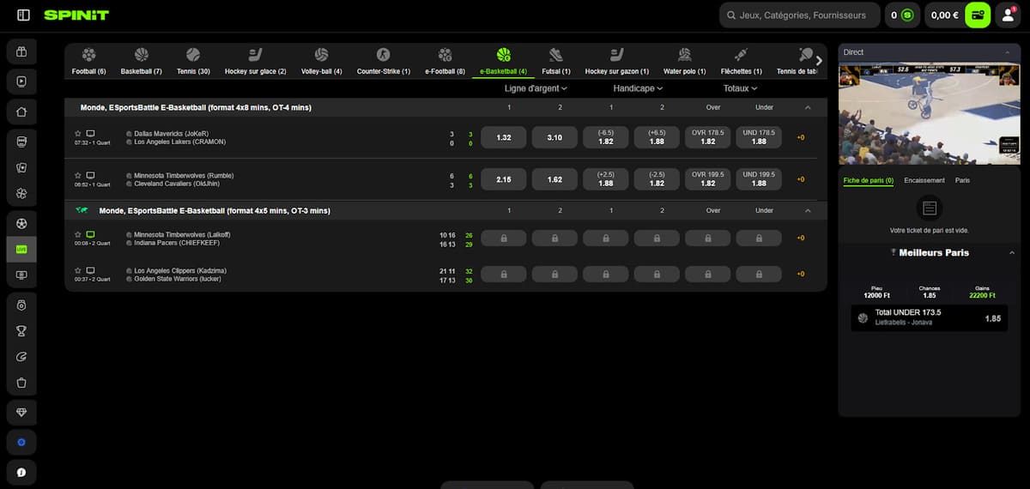Open live stream icon for Minnesota Timberwolves (Rumble) match
The height and width of the screenshot is (489, 1030).
click(x=90, y=175)
